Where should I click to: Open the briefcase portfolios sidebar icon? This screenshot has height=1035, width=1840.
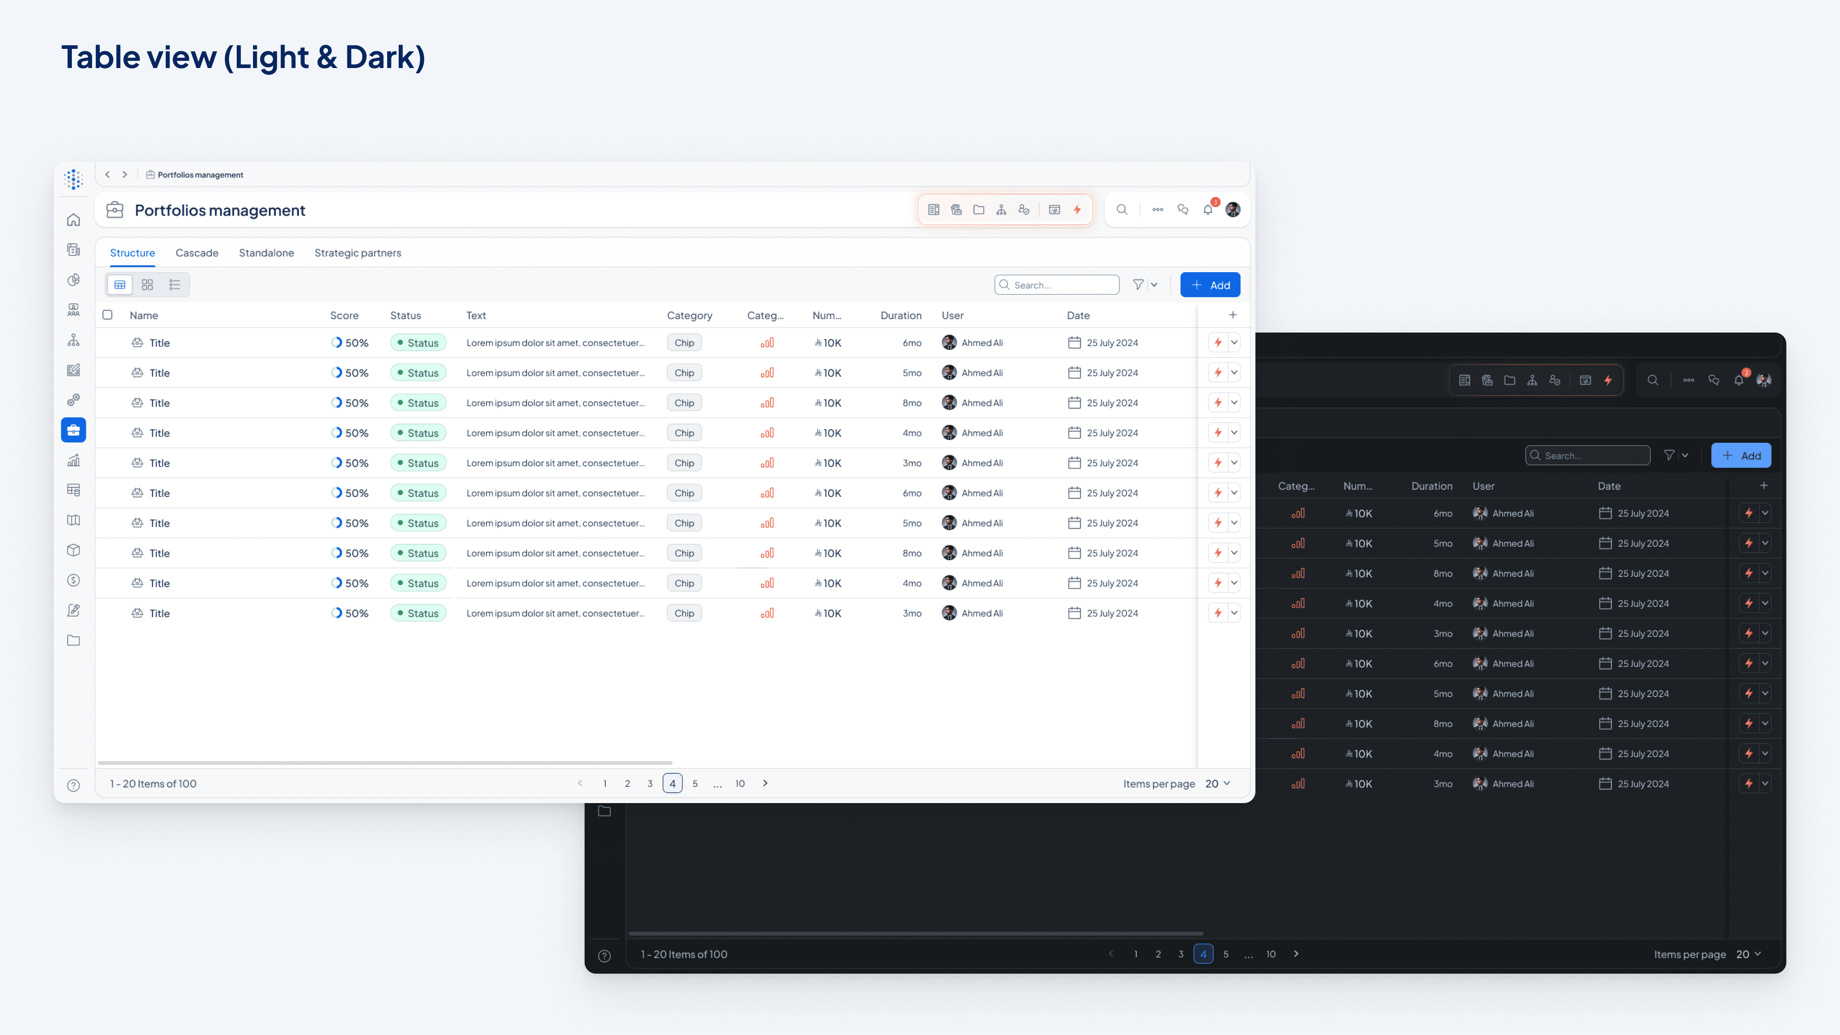pyautogui.click(x=74, y=430)
